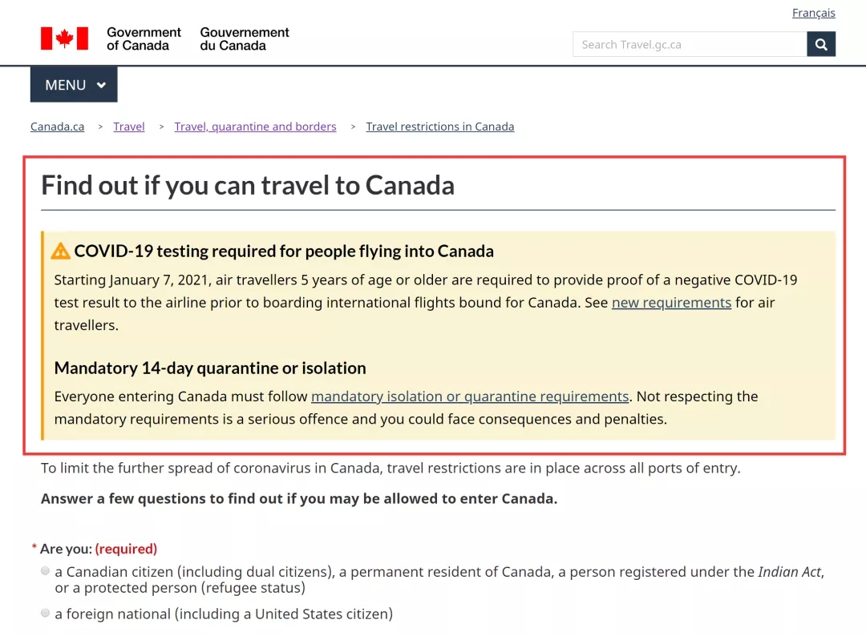Viewport: 866px width, 636px height.
Task: Select the Canadian citizen radio option
Action: click(x=45, y=571)
